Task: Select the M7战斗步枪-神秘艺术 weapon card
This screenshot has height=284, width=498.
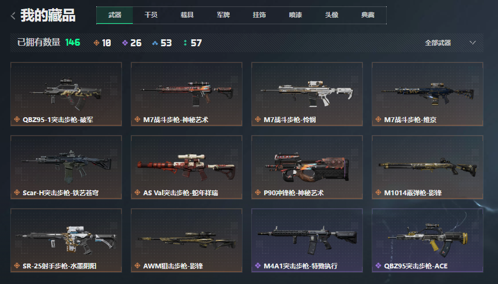Action: click(x=187, y=94)
